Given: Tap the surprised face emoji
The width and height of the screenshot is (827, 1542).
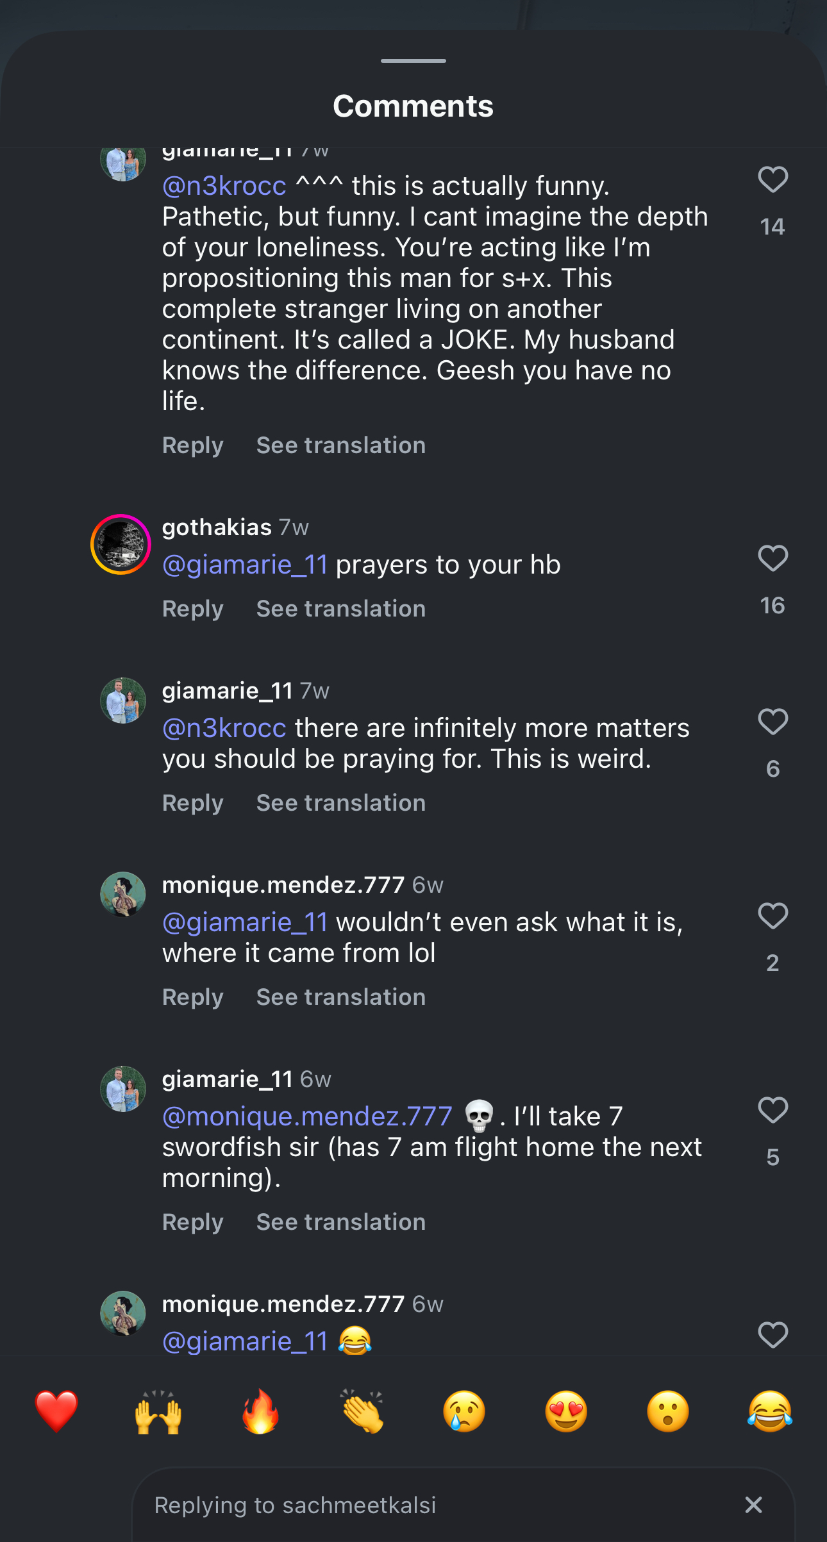Looking at the screenshot, I should click(668, 1411).
